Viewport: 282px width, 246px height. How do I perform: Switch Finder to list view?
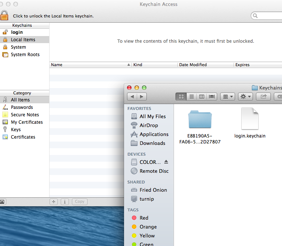[x=192, y=97]
